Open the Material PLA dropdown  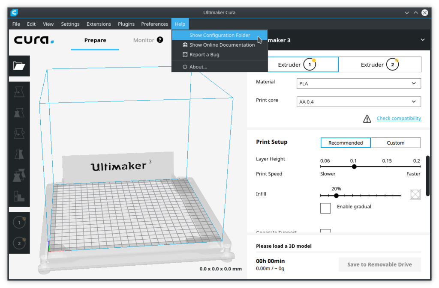click(359, 83)
